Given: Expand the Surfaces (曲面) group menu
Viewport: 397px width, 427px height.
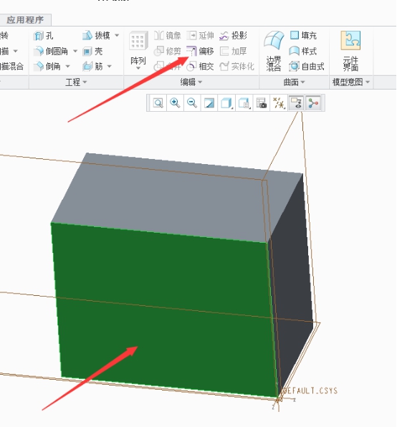Looking at the screenshot, I should [294, 82].
